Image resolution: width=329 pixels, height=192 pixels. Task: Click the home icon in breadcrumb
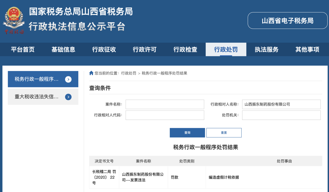click(91, 73)
